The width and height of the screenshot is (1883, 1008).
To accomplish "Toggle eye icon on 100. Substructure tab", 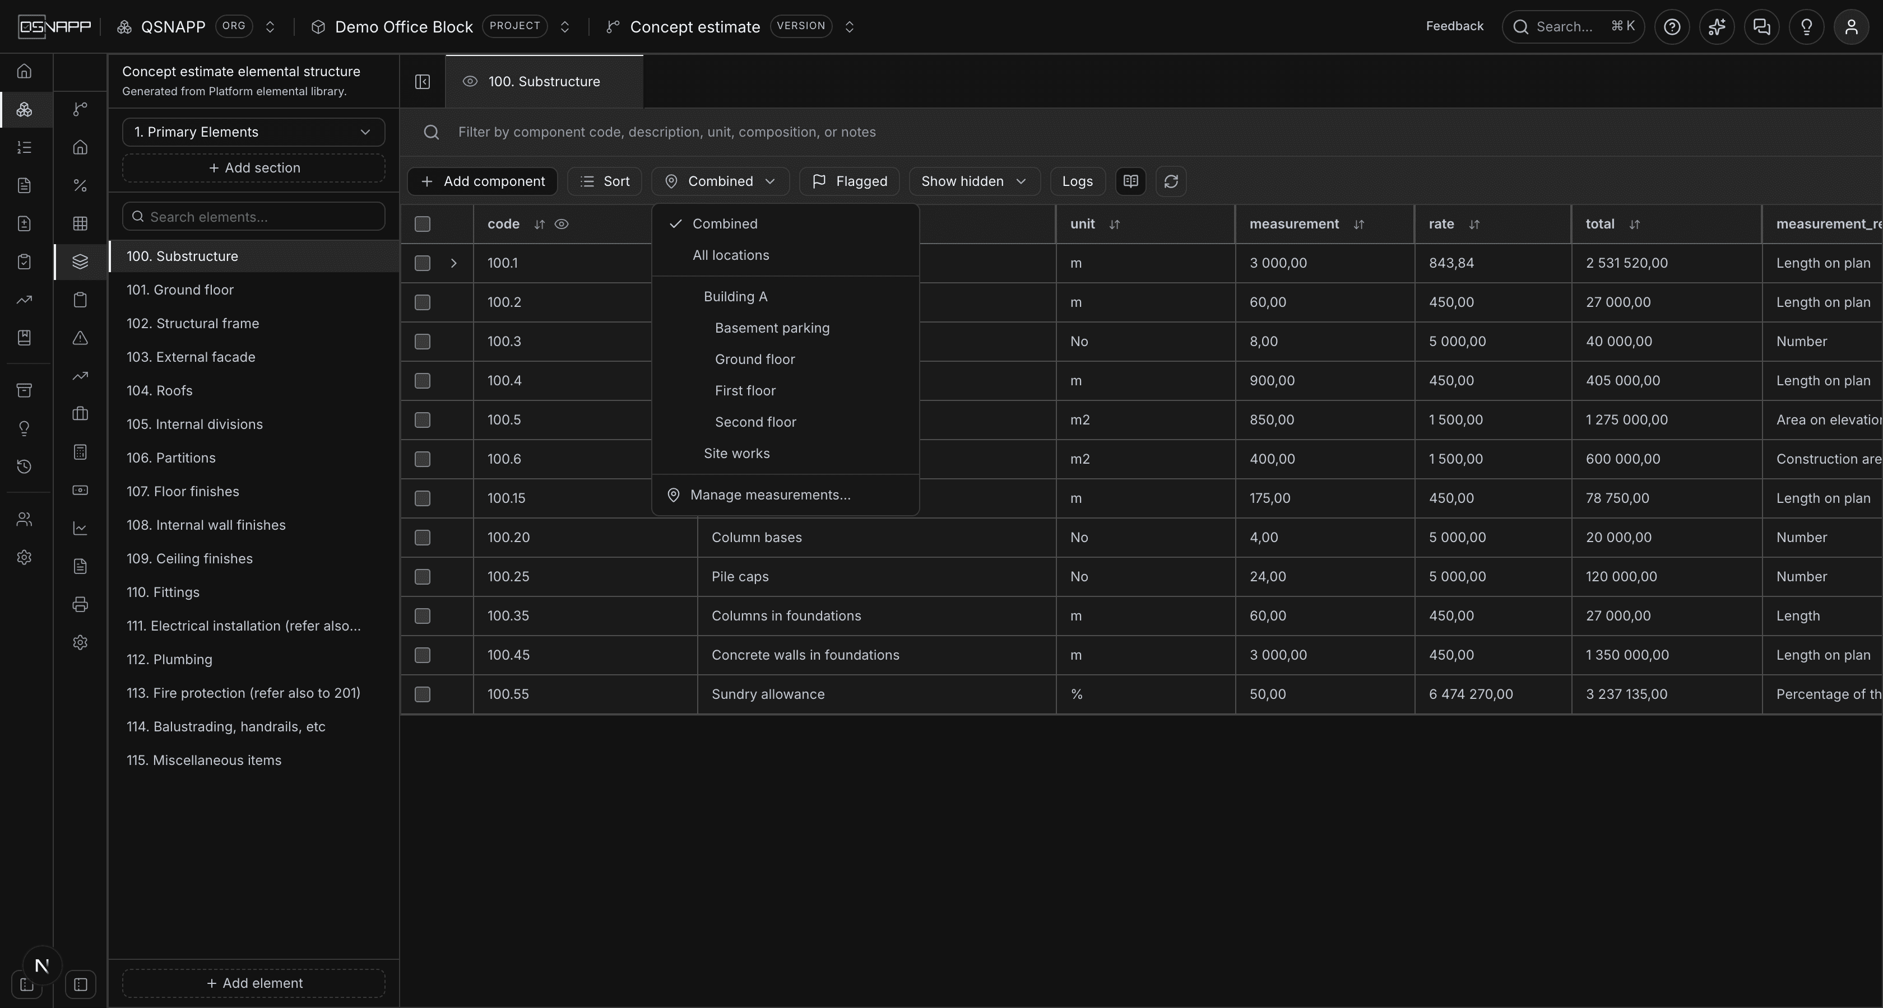I will click(470, 82).
